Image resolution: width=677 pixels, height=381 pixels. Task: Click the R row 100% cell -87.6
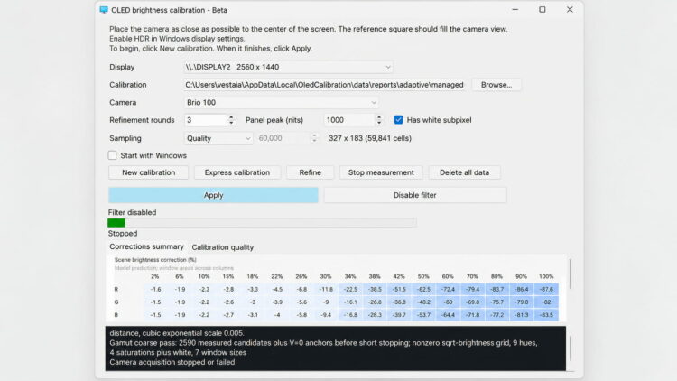click(546, 289)
